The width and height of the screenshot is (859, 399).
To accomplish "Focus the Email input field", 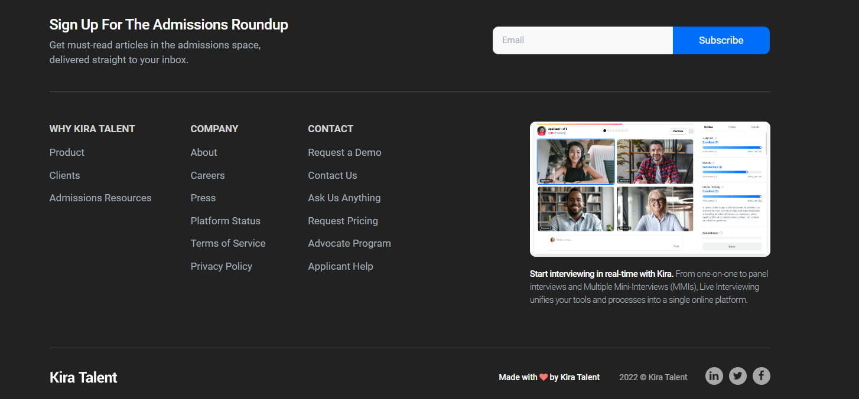I will (x=582, y=40).
